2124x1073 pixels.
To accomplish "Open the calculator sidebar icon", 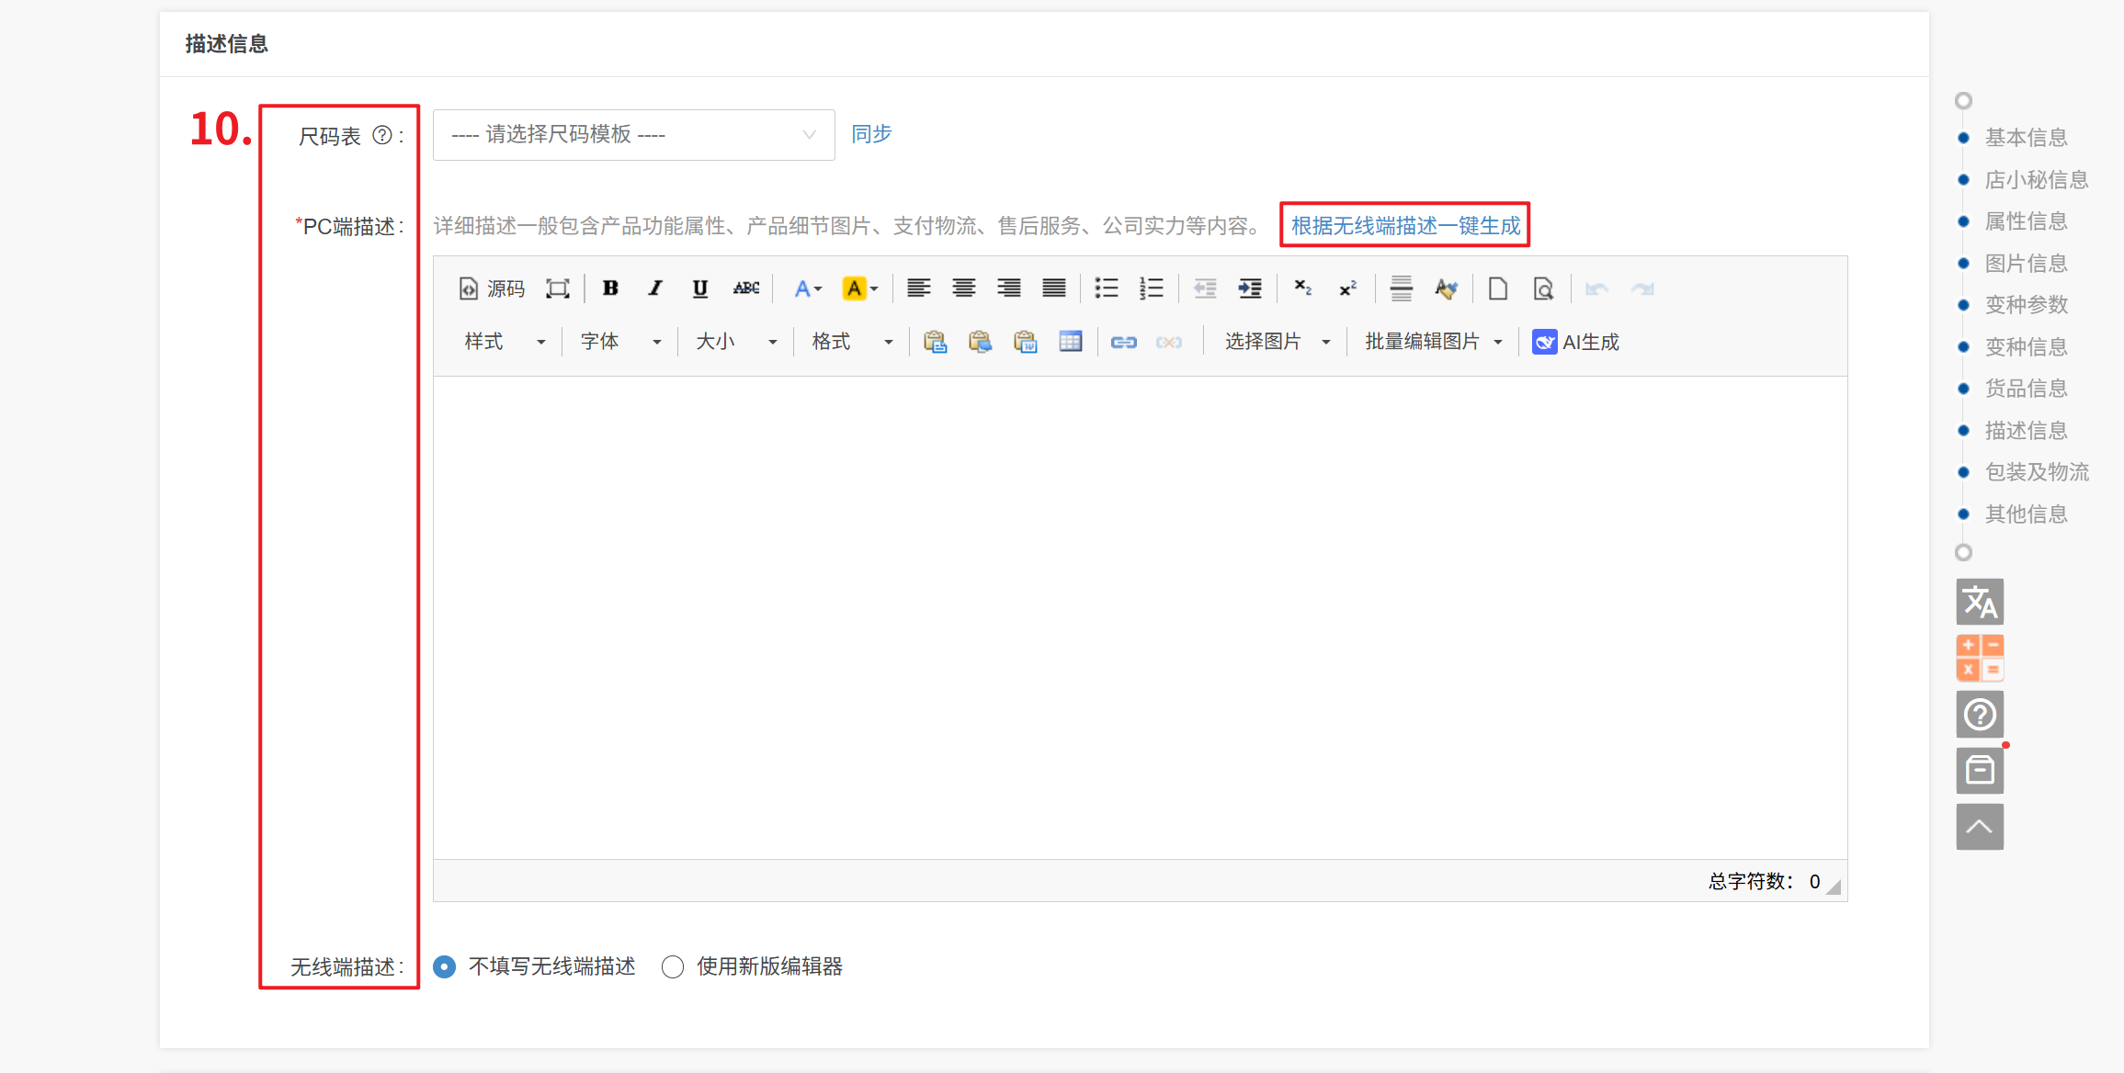I will (x=1979, y=658).
